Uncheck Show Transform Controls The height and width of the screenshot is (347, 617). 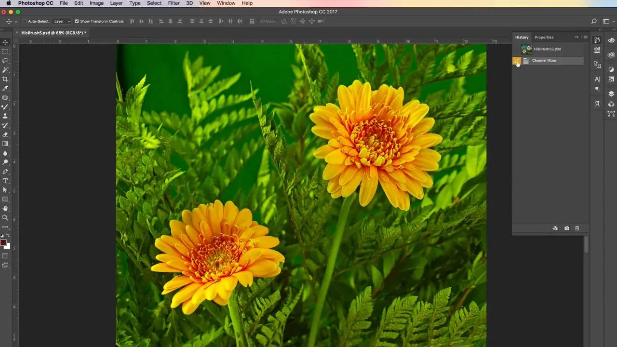point(77,21)
